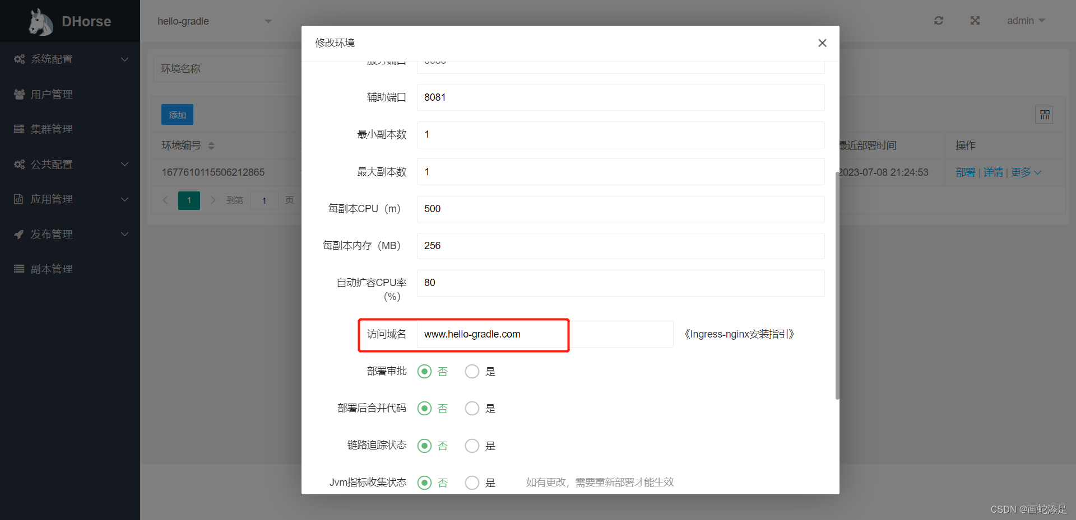The height and width of the screenshot is (520, 1076).
Task: Click the 集群管理 server icon
Action: (19, 129)
